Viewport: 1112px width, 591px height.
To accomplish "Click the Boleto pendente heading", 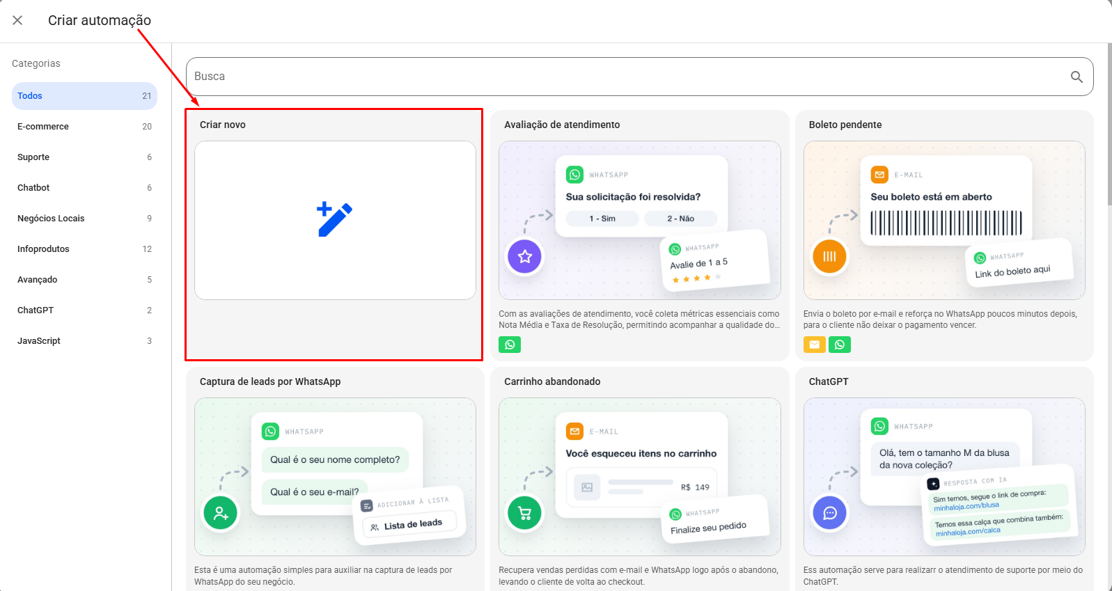I will (x=845, y=125).
